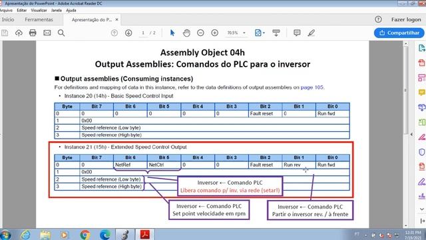Open File Explorer from taskbar
The image size is (426, 240).
point(45,235)
